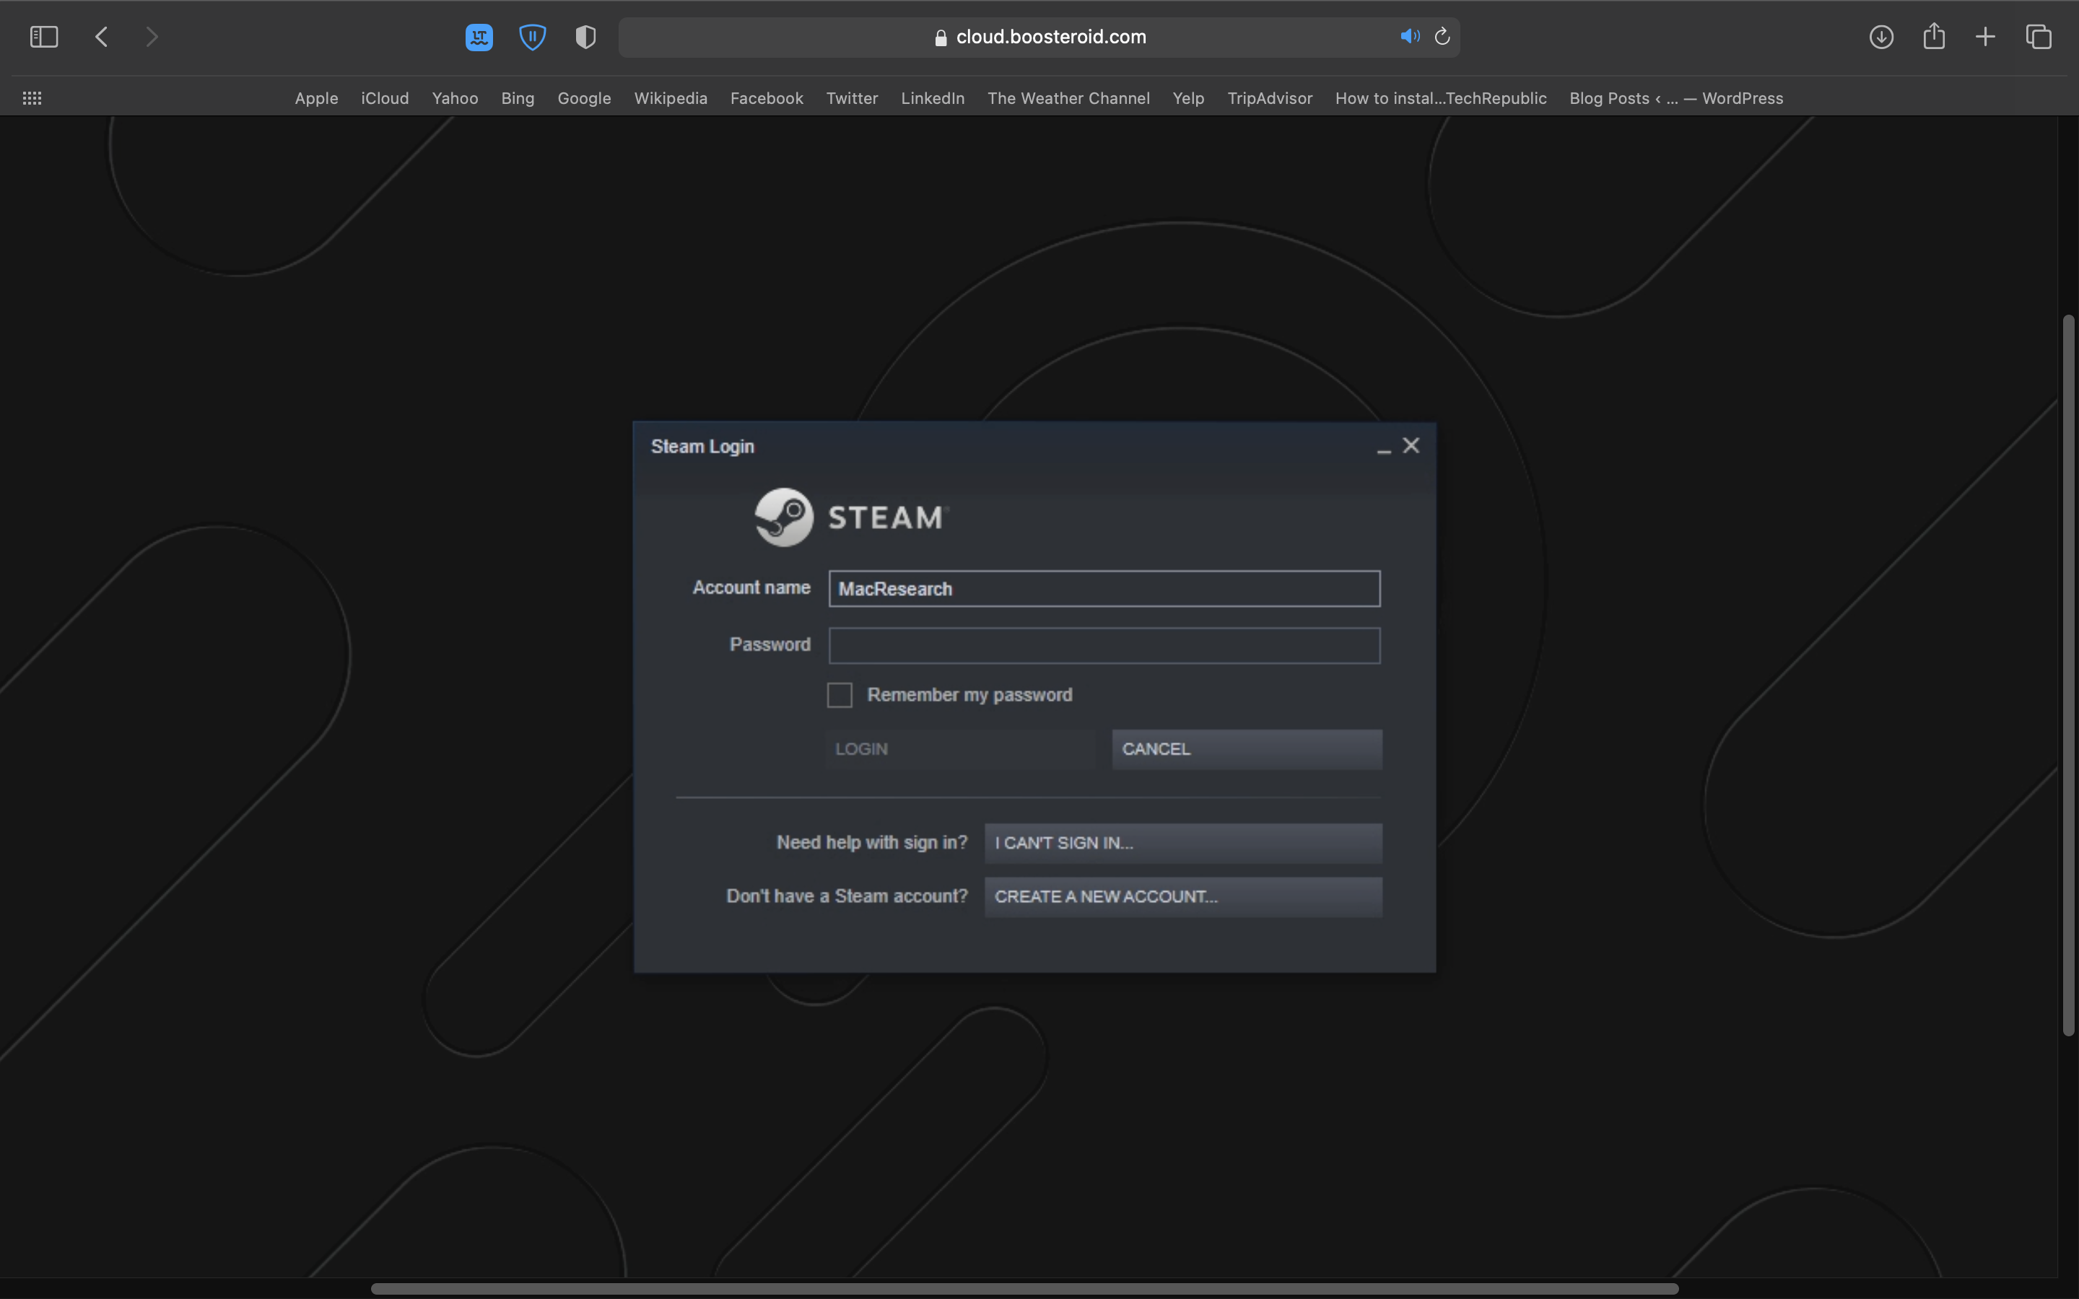The height and width of the screenshot is (1299, 2079).
Task: Click the Password input field
Action: [x=1104, y=646]
